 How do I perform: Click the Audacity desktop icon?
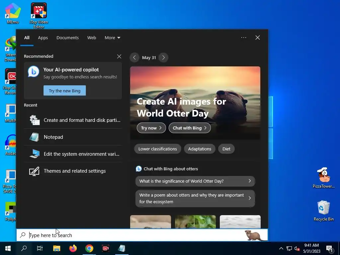(x=10, y=145)
